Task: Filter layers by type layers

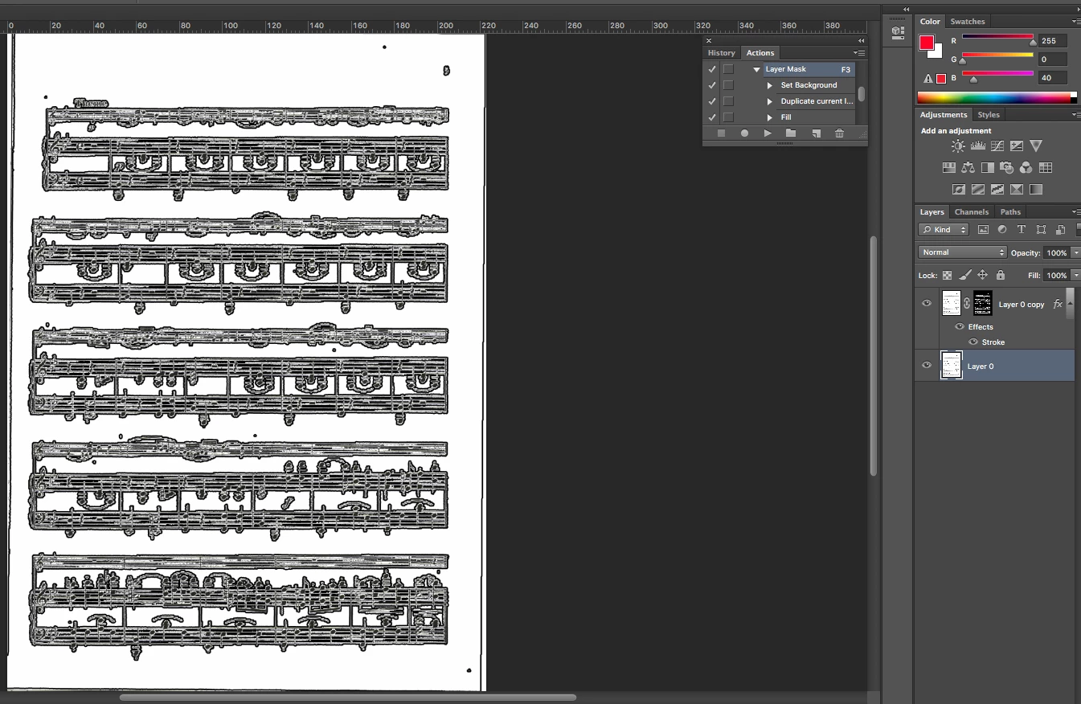Action: (1022, 230)
